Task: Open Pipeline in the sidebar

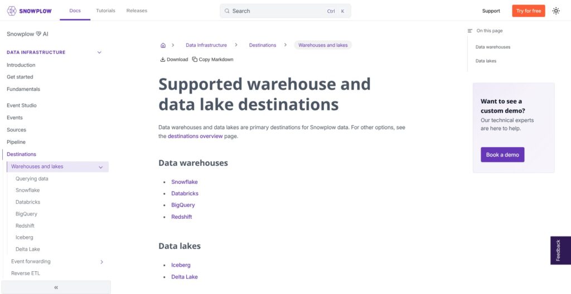Action: pyautogui.click(x=16, y=142)
